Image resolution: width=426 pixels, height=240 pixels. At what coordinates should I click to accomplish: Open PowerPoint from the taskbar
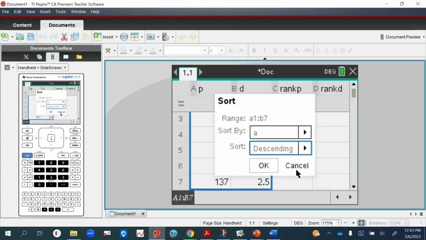tap(256, 233)
